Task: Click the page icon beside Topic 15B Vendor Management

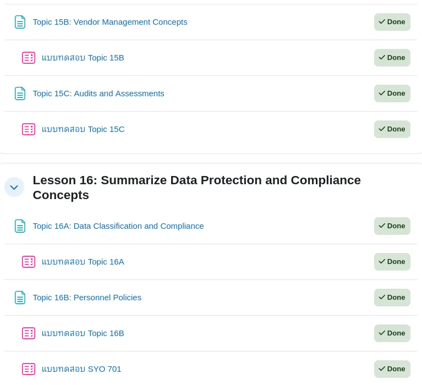Action: [x=20, y=22]
